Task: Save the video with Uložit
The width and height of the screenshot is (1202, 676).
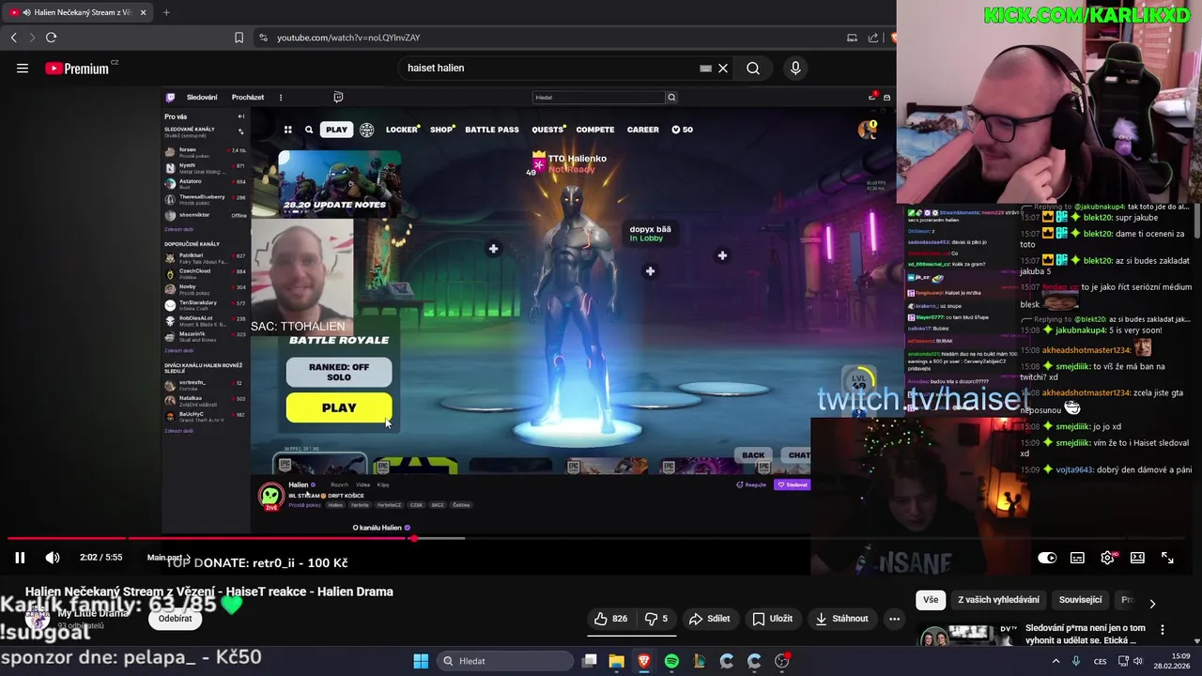Action: [x=773, y=619]
